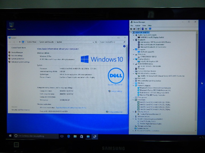Click the refresh icon in System address bar
The width and height of the screenshot is (205, 153).
pos(96,42)
